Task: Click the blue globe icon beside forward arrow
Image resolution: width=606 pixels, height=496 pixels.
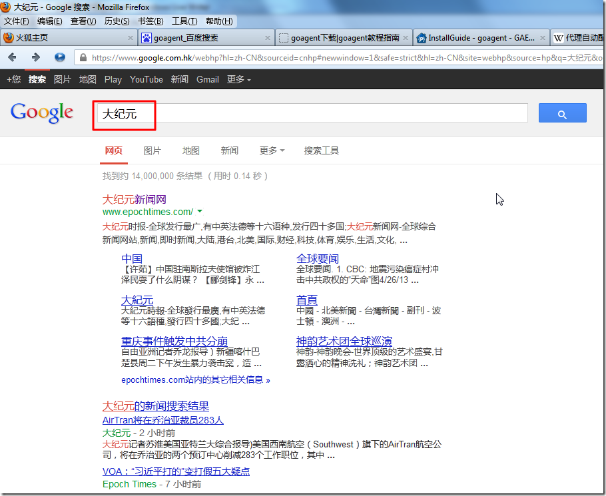Action: tap(59, 57)
